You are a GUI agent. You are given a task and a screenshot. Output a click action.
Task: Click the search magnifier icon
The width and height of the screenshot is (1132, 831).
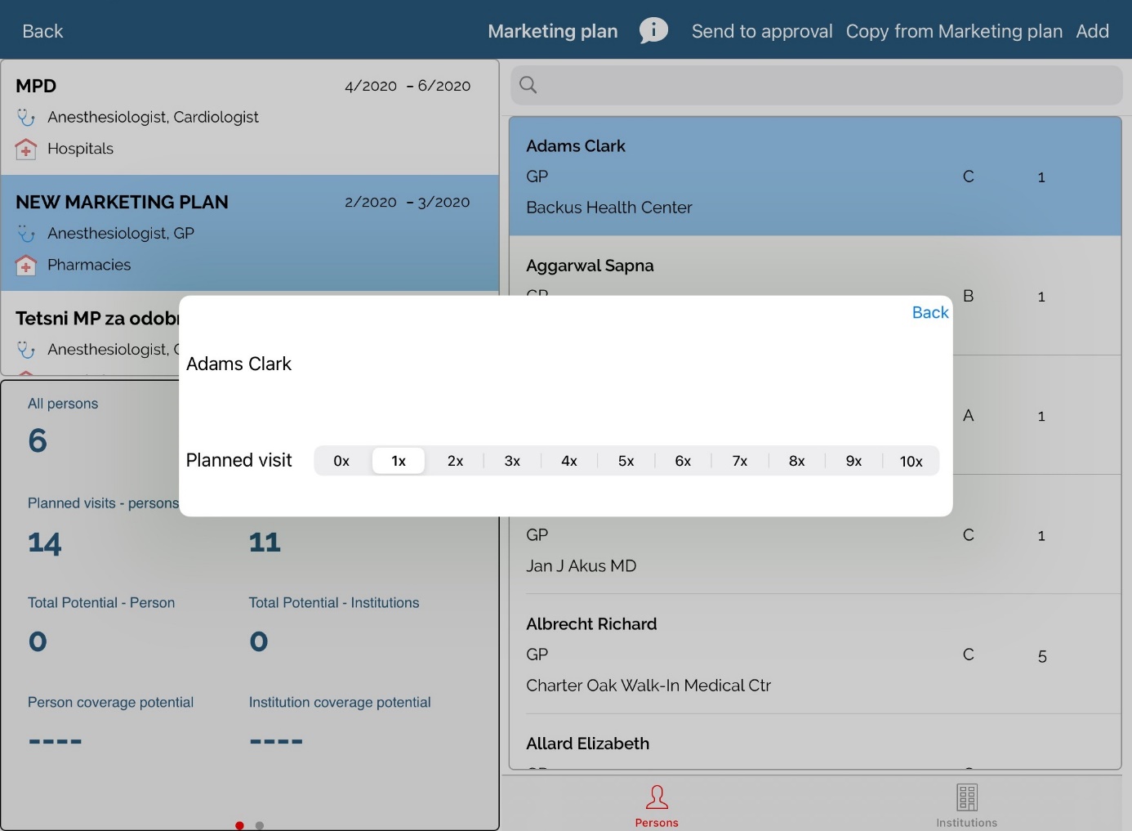coord(528,85)
